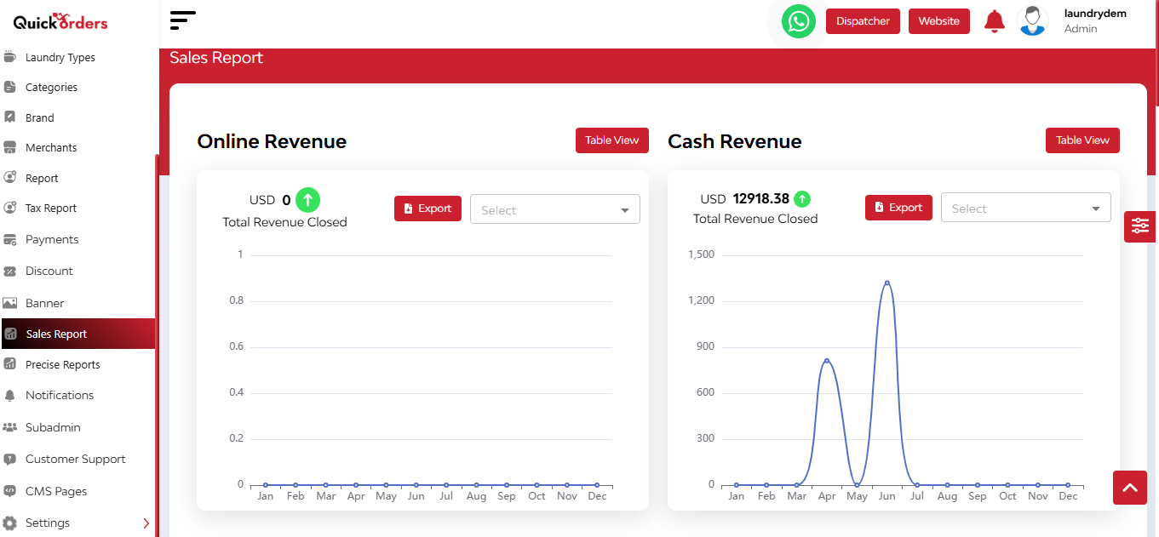Click the Brand sidebar icon
Screen dimensions: 1159x537
tap(10, 117)
